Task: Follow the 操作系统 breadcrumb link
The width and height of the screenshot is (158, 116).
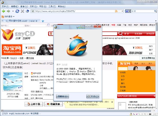Action: [x=30, y=58]
